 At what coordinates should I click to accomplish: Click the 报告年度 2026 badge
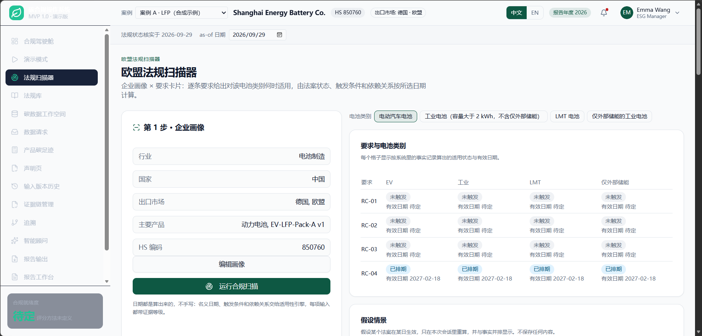[x=570, y=12]
